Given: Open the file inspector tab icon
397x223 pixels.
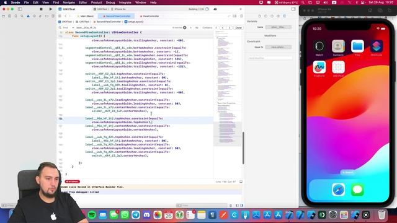Looking at the screenshot, I should 259,16.
